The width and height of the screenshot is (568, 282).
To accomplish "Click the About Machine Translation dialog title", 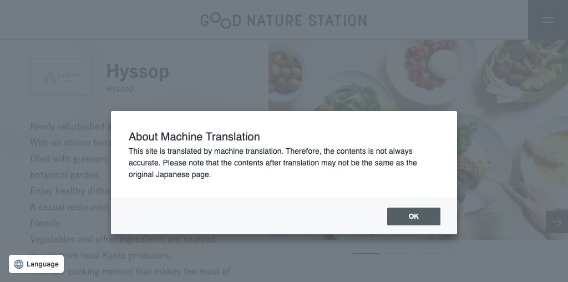I will coord(194,137).
